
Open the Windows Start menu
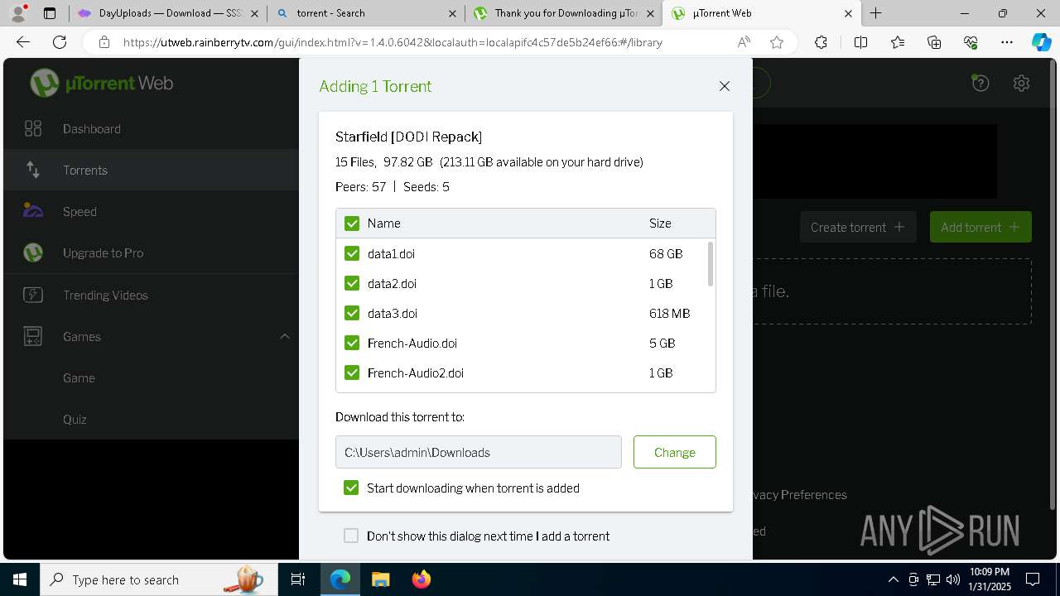(x=20, y=579)
